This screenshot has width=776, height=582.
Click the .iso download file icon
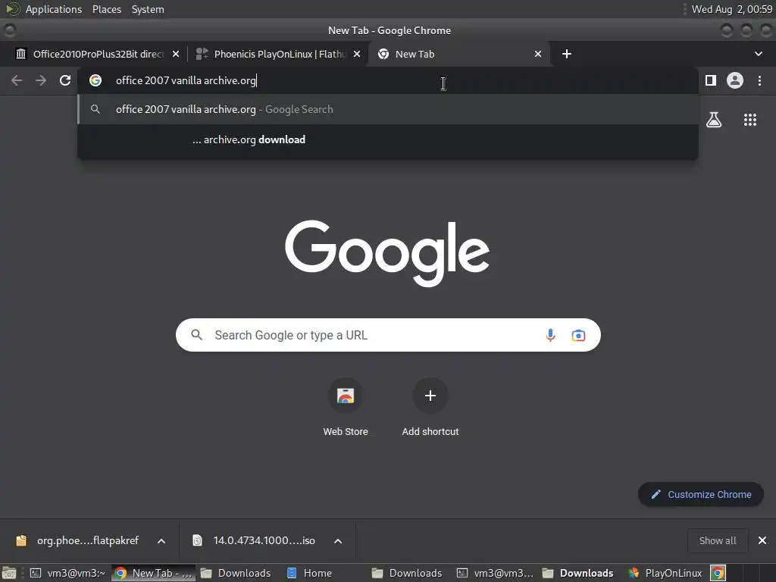(197, 540)
